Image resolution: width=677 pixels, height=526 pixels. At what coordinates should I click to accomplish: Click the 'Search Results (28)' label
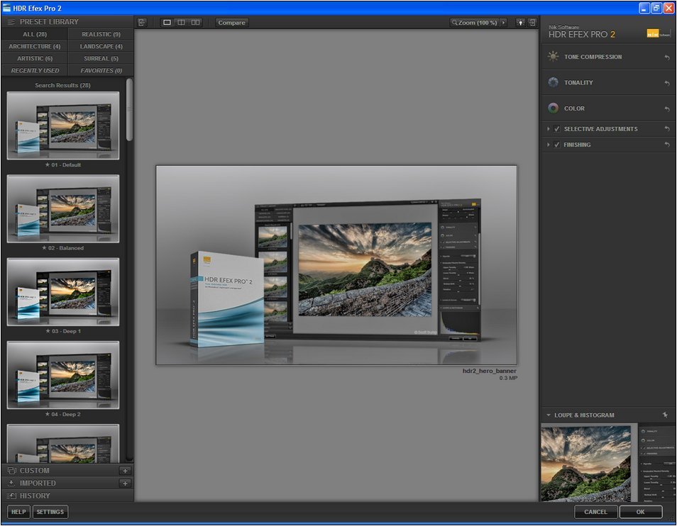(62, 85)
